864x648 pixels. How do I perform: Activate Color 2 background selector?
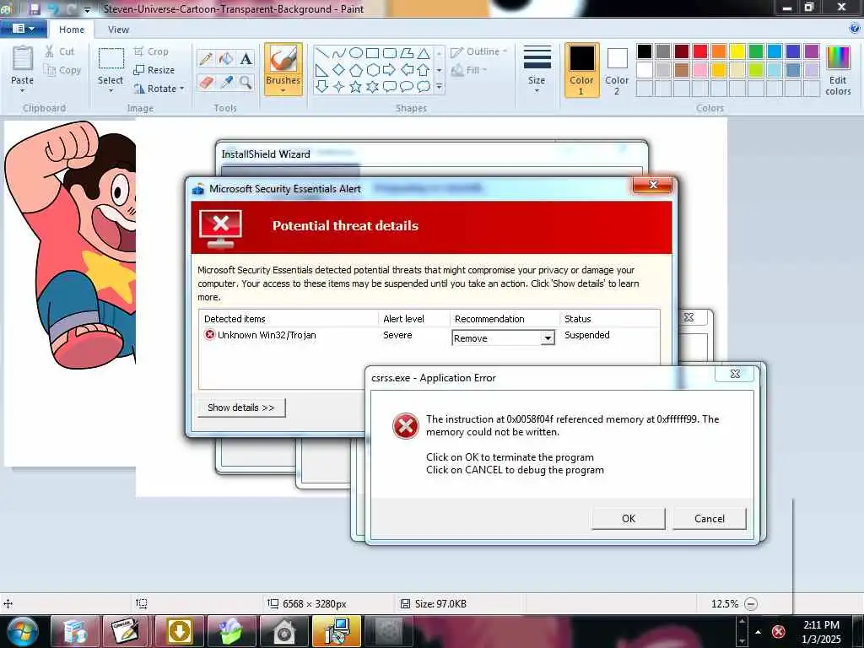(617, 70)
